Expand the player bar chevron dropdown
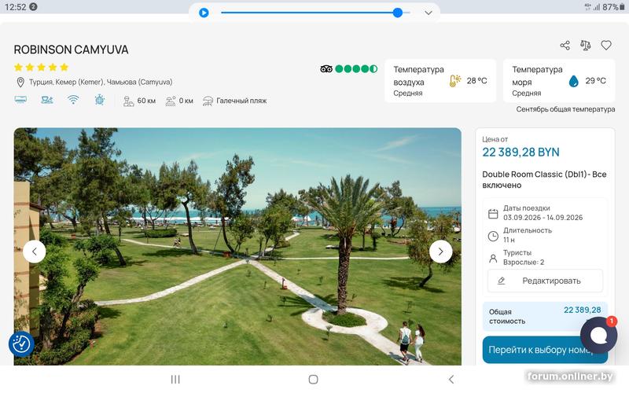The image size is (629, 393). [x=429, y=13]
